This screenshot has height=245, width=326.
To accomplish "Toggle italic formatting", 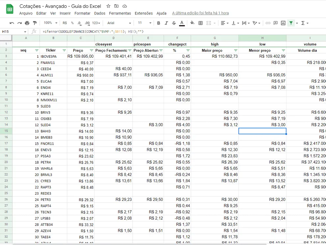I will pyautogui.click(x=166, y=23).
